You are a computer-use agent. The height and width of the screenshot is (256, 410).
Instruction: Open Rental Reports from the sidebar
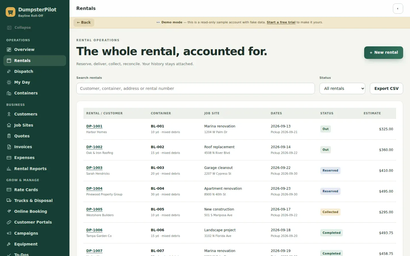point(35,169)
